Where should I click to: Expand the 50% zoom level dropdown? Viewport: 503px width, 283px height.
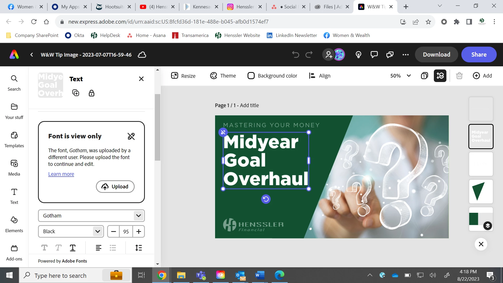(409, 76)
